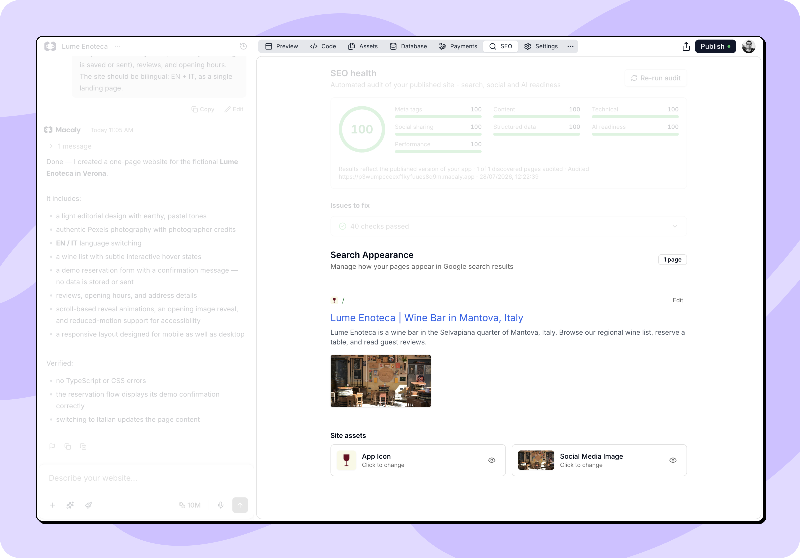This screenshot has height=558, width=800.
Task: Go to the Payments tab
Action: click(x=458, y=46)
